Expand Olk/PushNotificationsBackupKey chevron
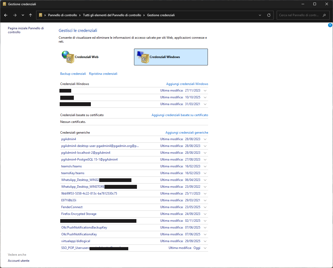The width and height of the screenshot is (333, 268). [x=205, y=227]
